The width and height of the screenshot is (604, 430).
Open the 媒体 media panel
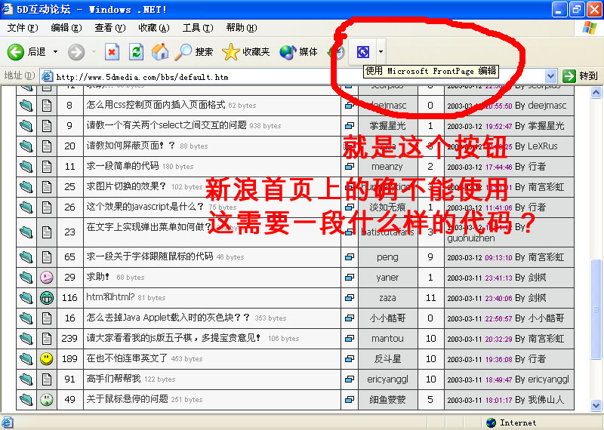[299, 52]
